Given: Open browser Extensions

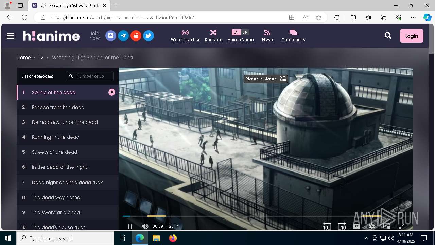Looking at the screenshot, I should pos(337,17).
